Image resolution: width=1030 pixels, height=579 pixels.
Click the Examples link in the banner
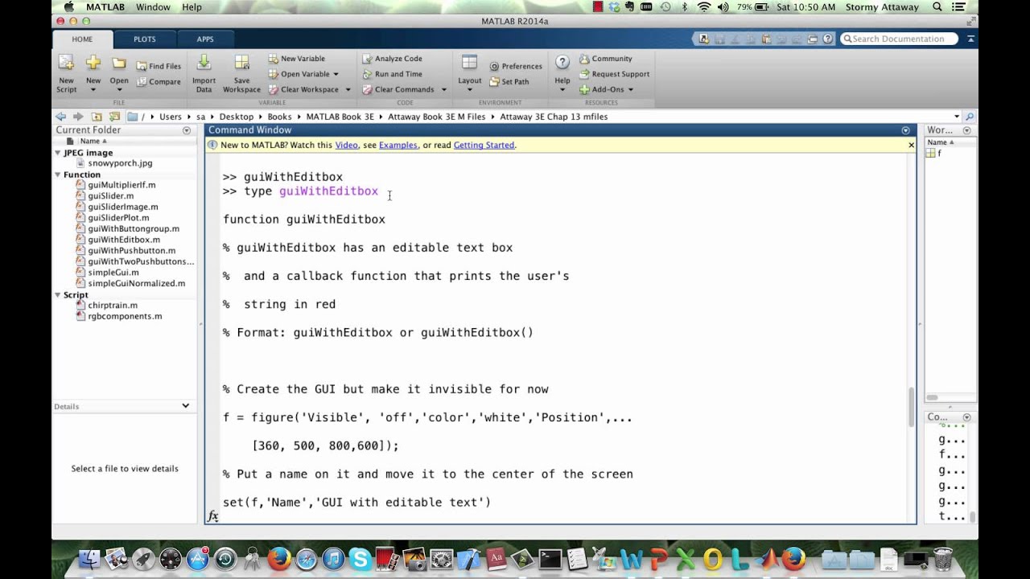pyautogui.click(x=398, y=146)
